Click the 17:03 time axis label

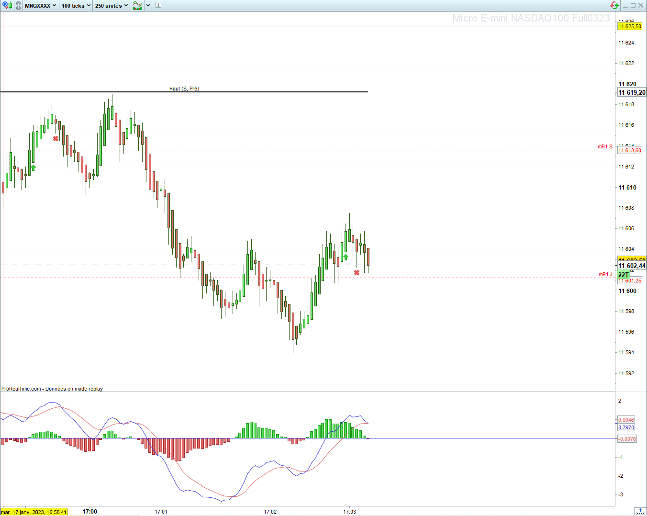tap(349, 512)
